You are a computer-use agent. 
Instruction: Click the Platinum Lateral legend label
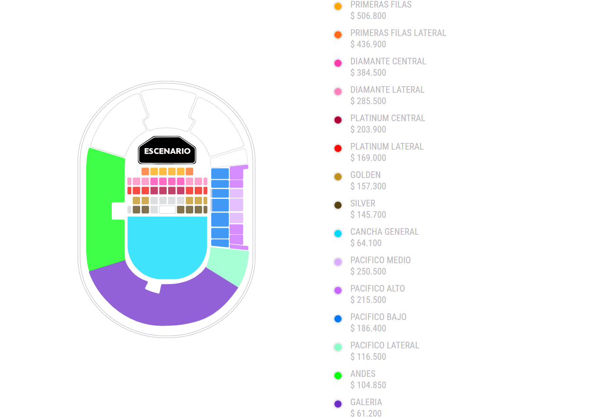(387, 147)
